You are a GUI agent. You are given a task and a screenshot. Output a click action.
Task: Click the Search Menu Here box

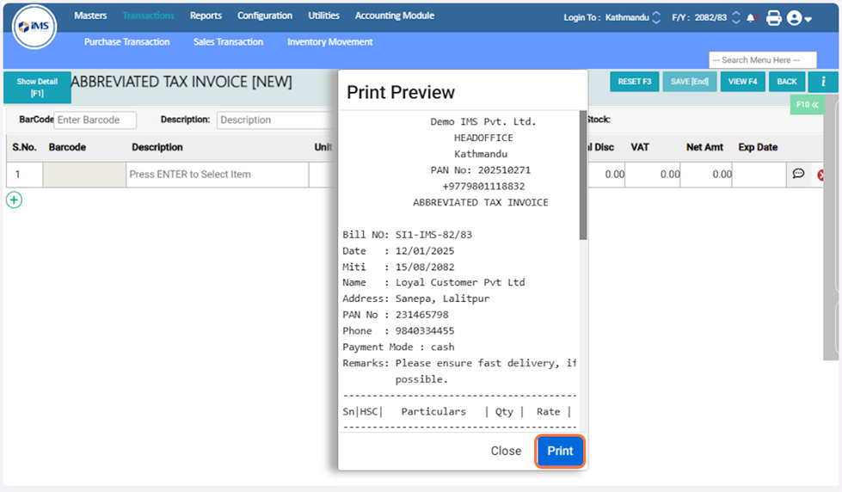click(762, 60)
